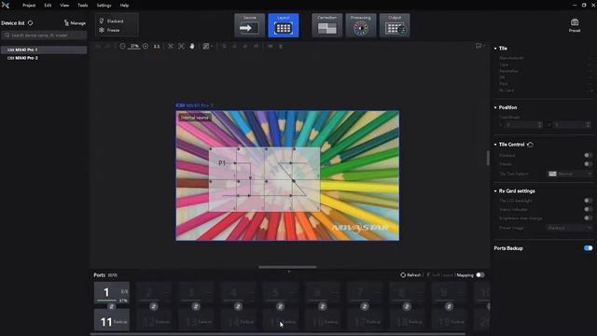Click the redo icon in toolbar
The image size is (597, 336).
108,46
